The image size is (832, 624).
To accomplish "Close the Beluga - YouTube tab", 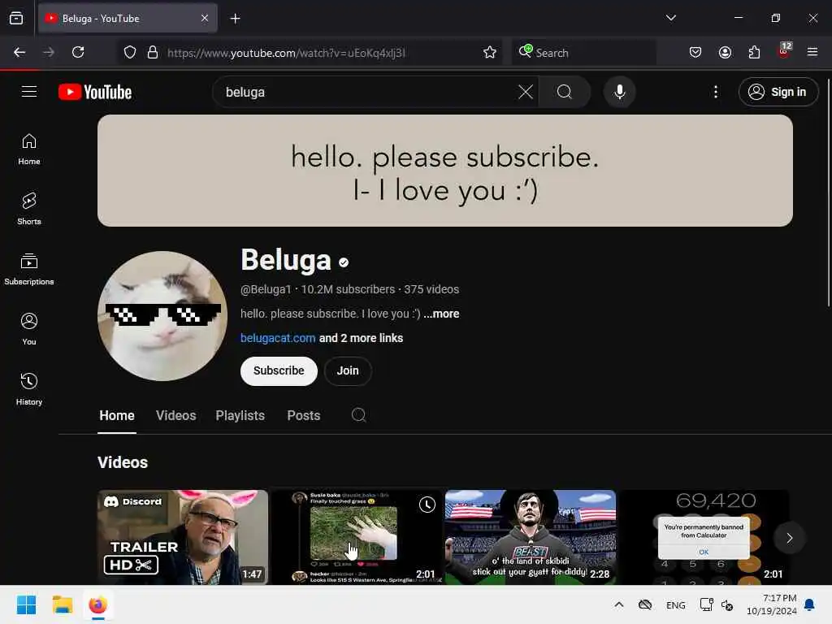I will coord(205,18).
